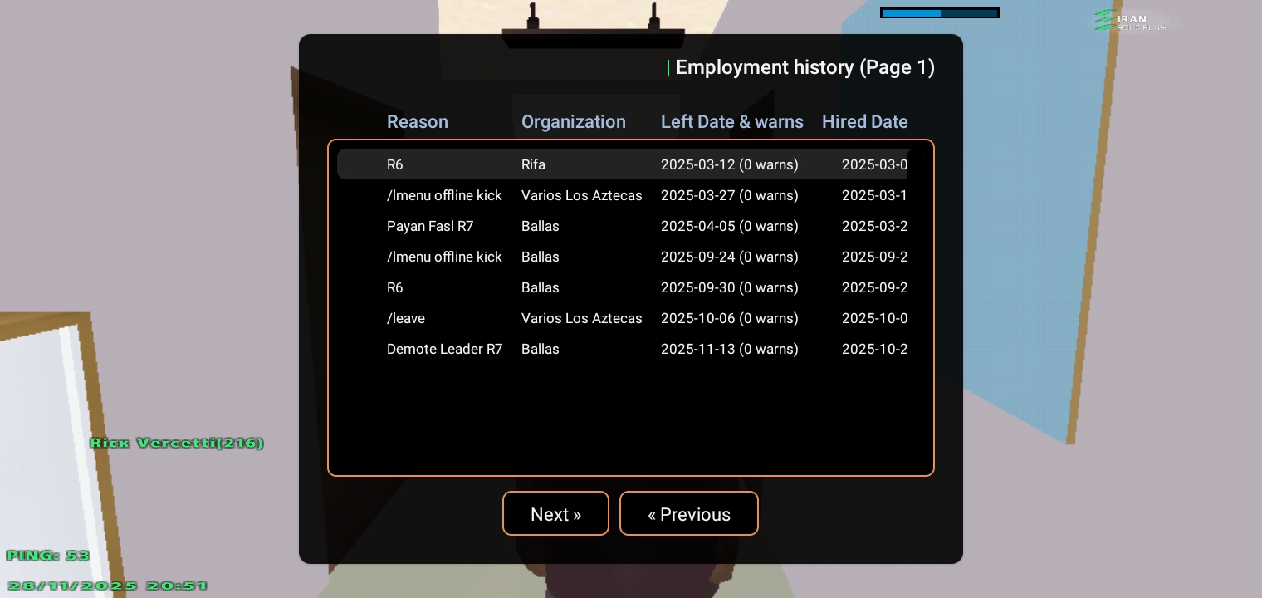Select the Demote Leader R7 entry
Viewport: 1262px width, 598px height.
click(x=444, y=349)
